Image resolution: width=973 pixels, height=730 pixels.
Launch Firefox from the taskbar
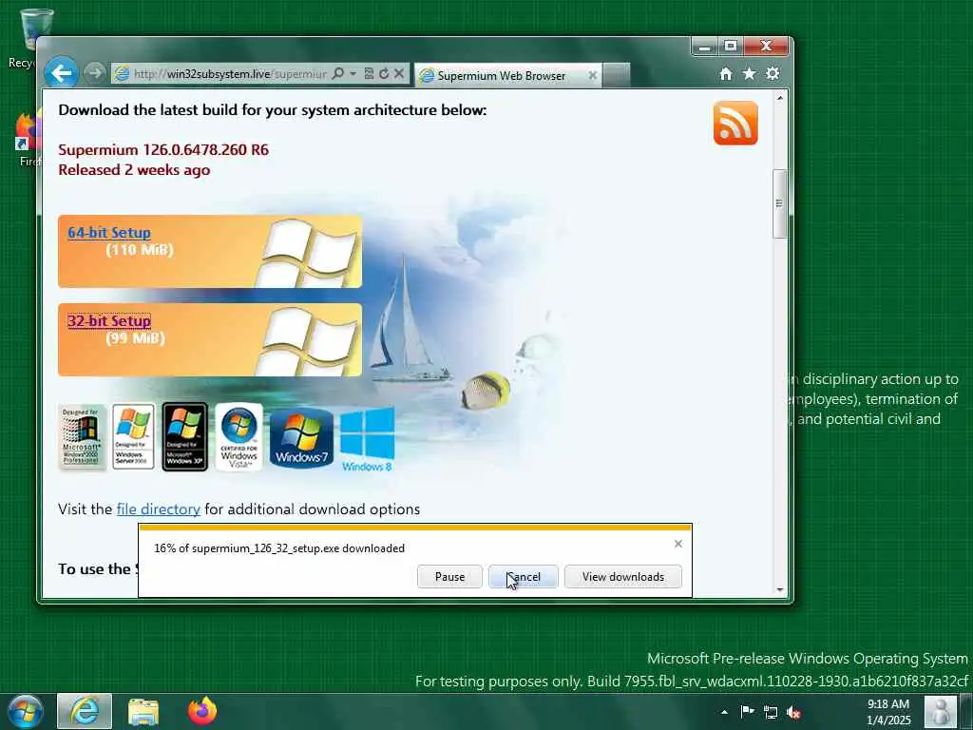pos(202,711)
